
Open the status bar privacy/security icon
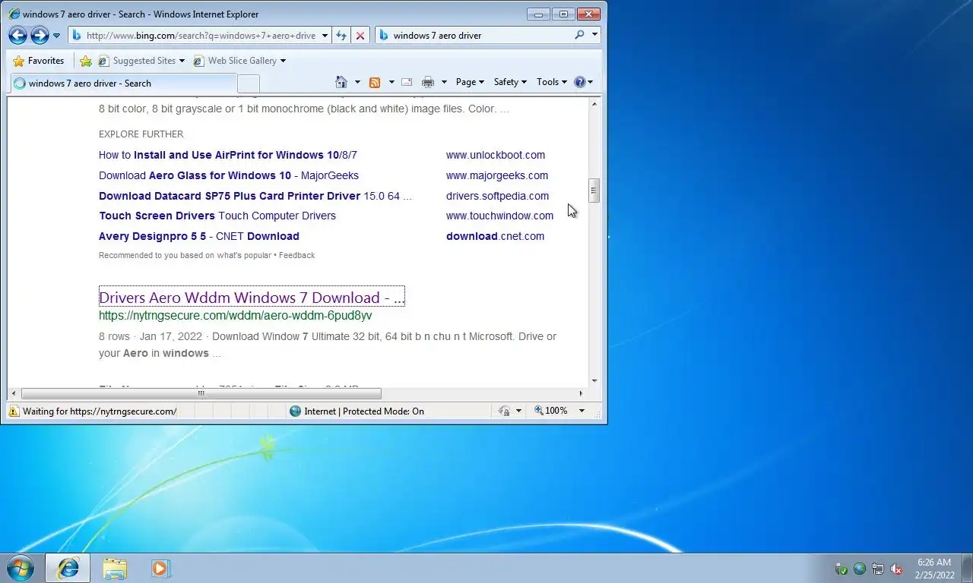pyautogui.click(x=504, y=411)
